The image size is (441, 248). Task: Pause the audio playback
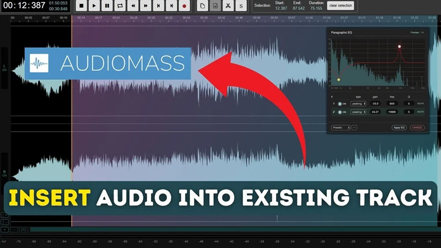[107, 6]
